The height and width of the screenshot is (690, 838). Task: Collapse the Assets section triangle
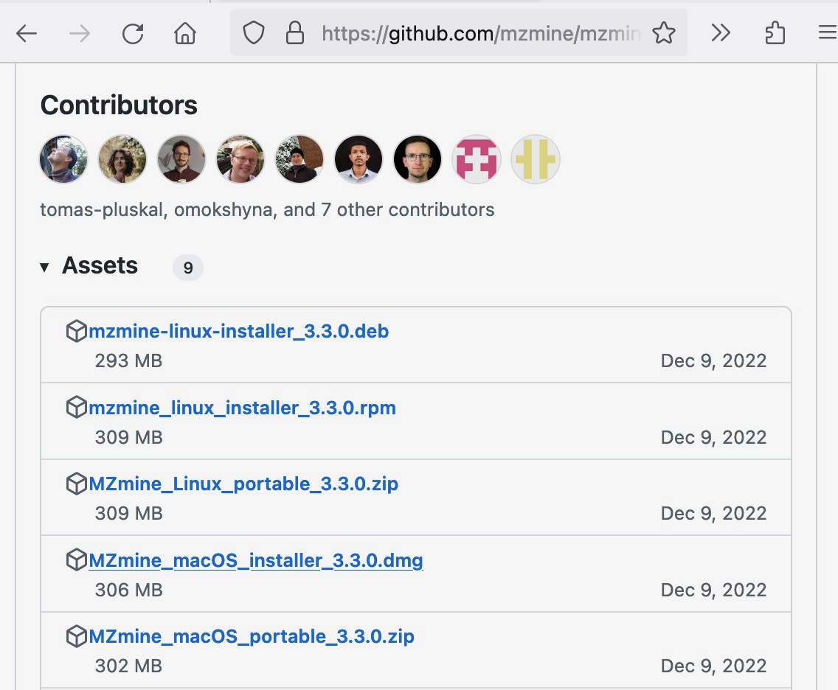click(45, 267)
